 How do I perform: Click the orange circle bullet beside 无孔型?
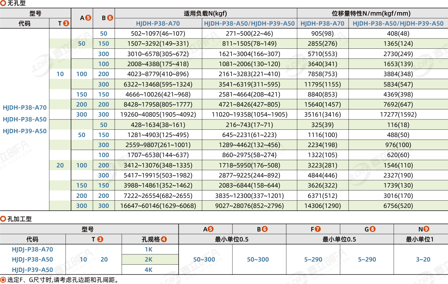point(3,3)
